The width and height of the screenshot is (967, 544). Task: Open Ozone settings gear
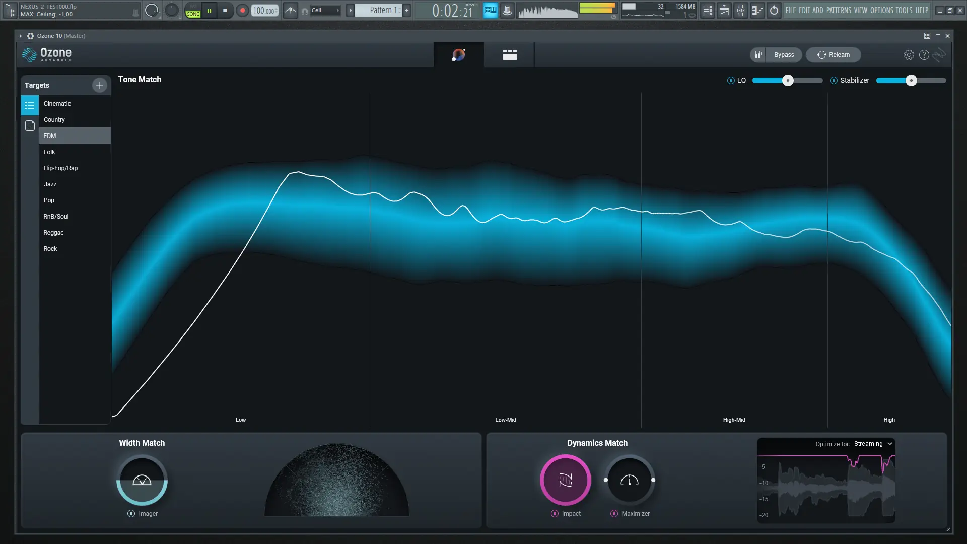point(909,55)
